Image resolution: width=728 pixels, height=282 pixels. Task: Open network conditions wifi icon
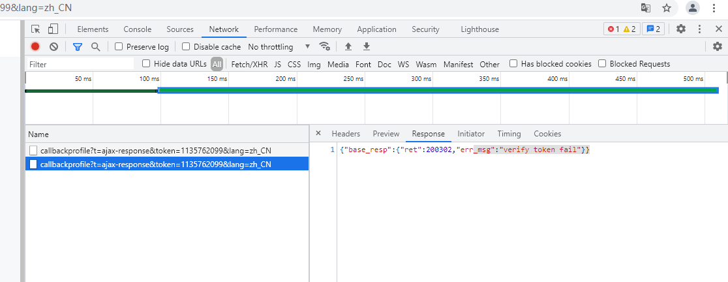[x=325, y=46]
